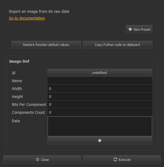Viewport: 164px width, 167px height.
Task: Focus the Name text field
Action: pyautogui.click(x=100, y=81)
